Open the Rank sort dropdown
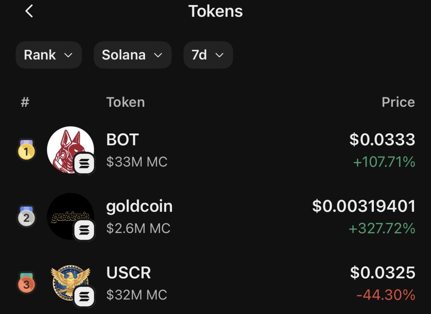 point(48,55)
